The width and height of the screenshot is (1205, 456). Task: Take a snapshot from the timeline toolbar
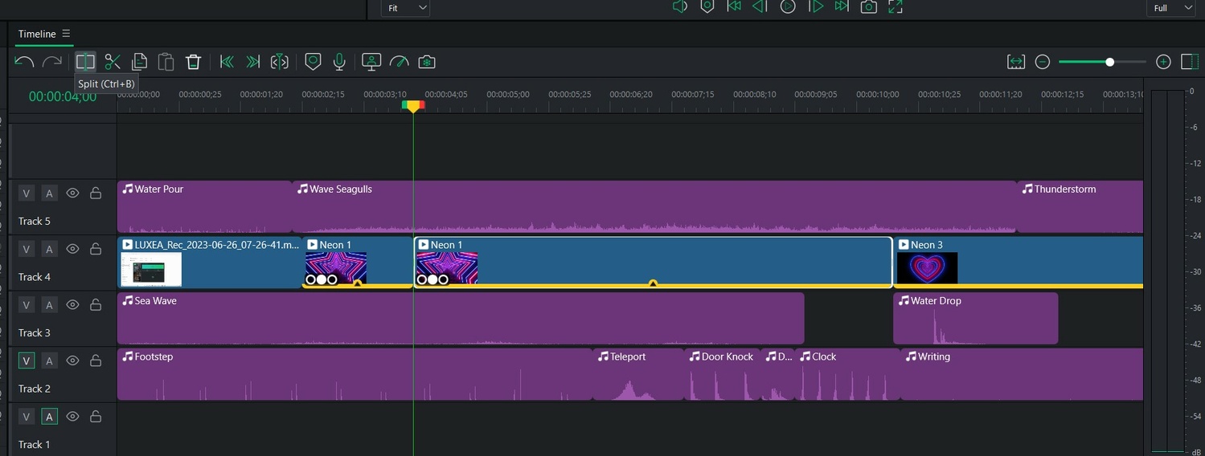coord(427,62)
